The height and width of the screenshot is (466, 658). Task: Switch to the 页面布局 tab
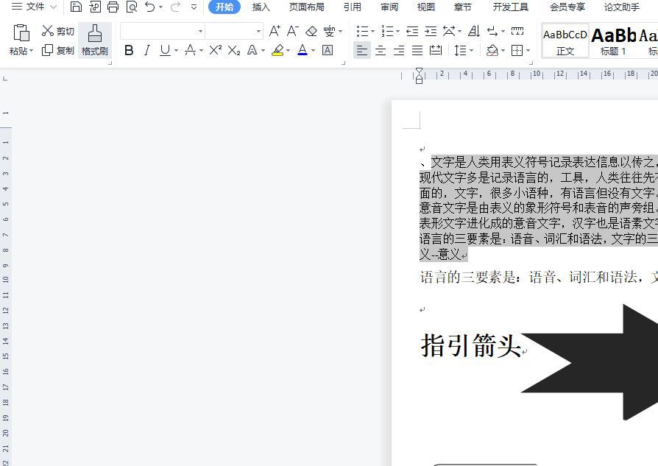(x=306, y=7)
